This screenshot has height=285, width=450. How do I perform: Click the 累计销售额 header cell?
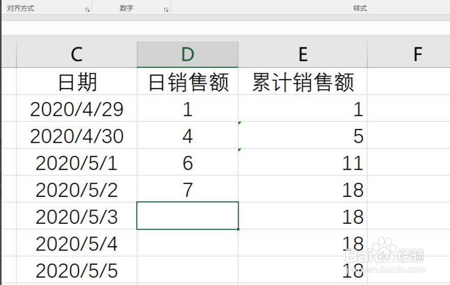click(303, 82)
